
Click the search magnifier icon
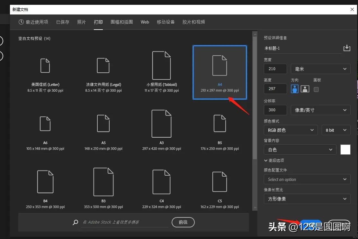(75, 222)
